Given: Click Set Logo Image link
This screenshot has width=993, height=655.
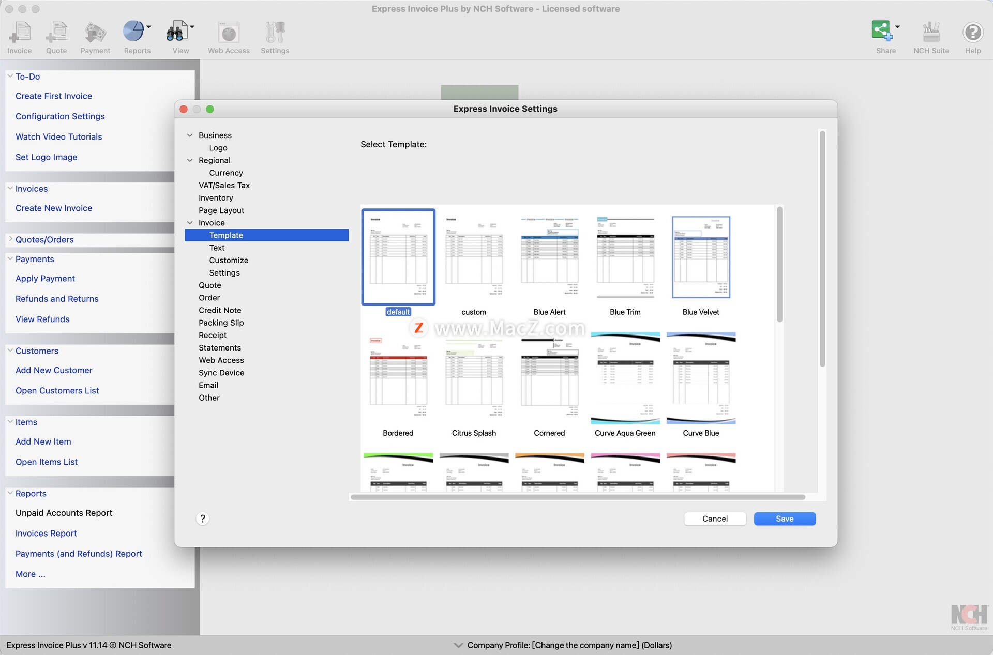Looking at the screenshot, I should 47,157.
